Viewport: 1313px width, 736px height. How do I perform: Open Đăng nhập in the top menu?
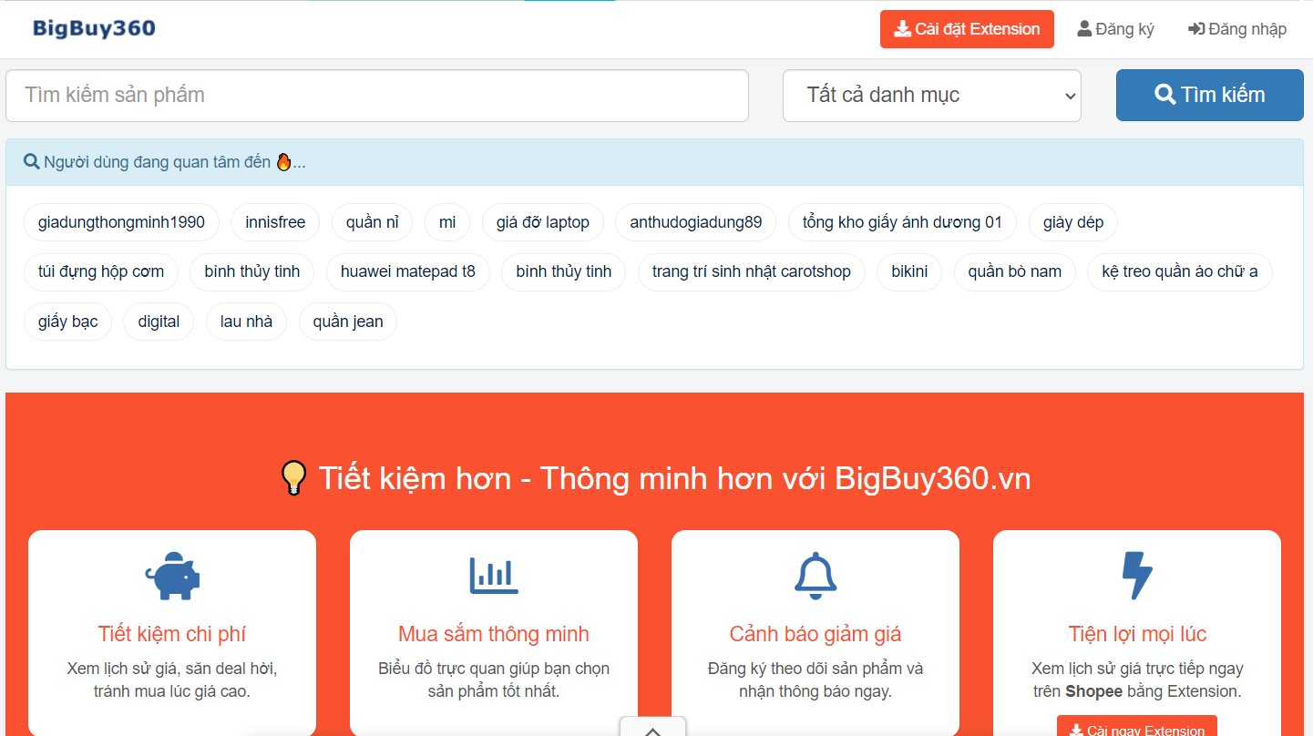[1237, 29]
